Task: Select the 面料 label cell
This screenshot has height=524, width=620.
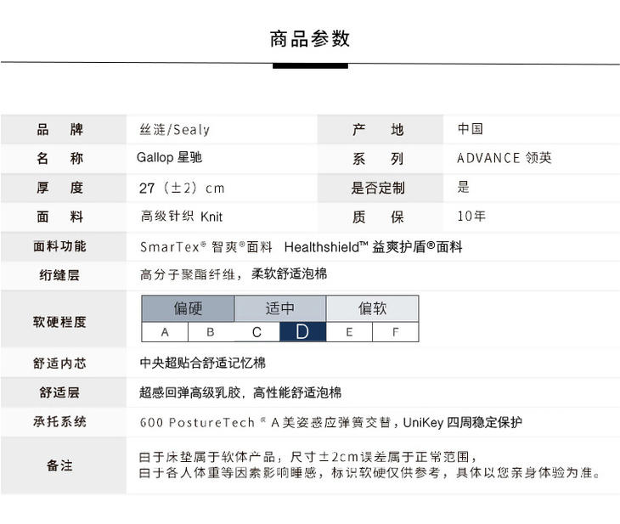Action: click(x=63, y=217)
